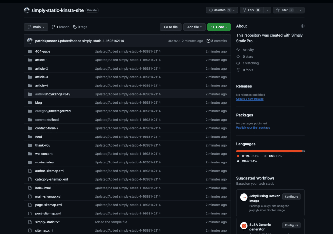Click the repository owner avatar beside title
The width and height of the screenshot is (333, 234).
pos(27,10)
